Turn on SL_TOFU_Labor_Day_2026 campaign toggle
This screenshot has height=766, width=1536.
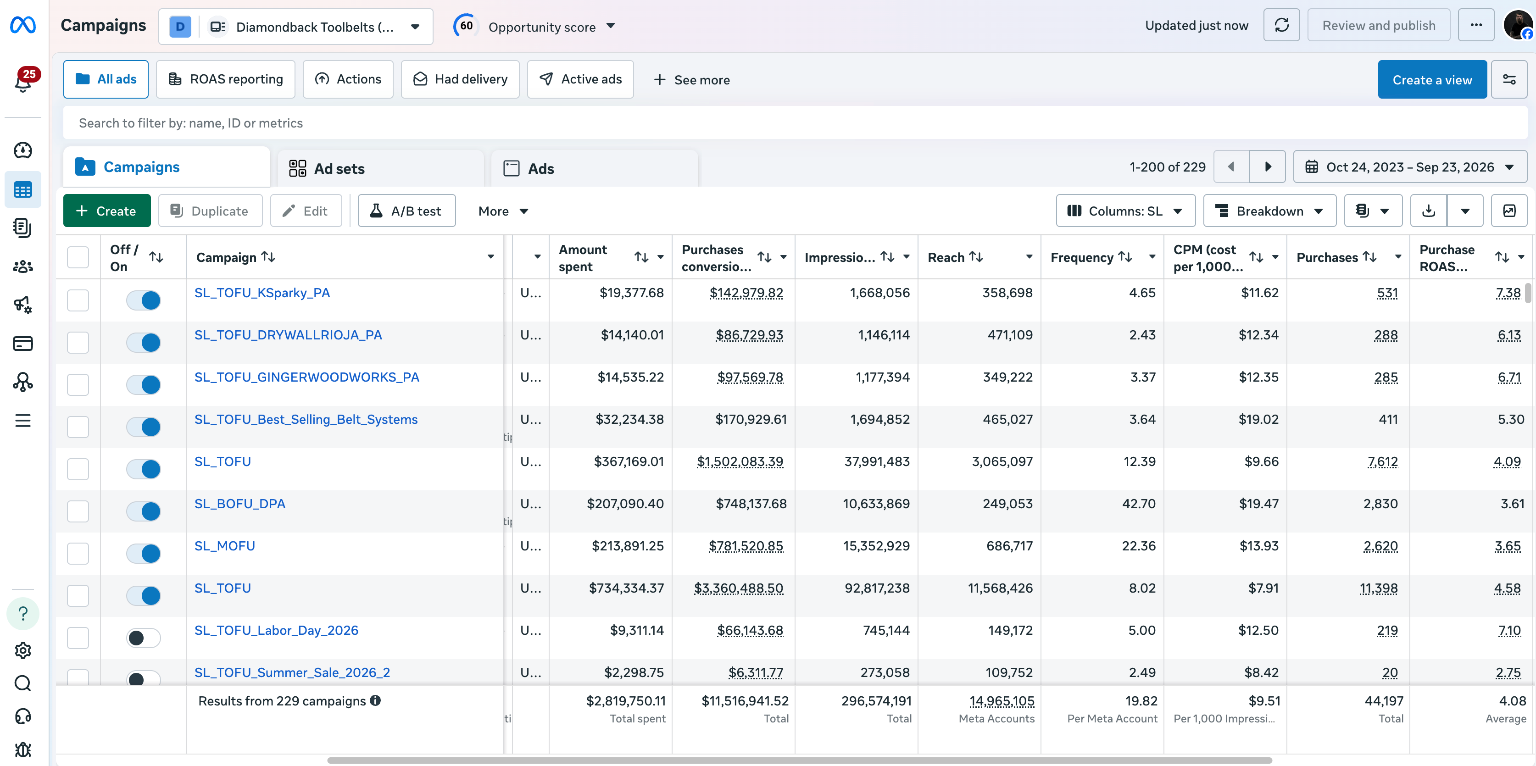coord(144,638)
